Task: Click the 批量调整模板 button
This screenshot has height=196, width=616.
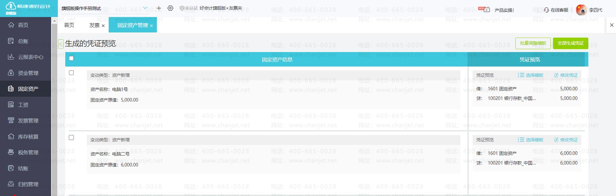Action: (x=533, y=43)
